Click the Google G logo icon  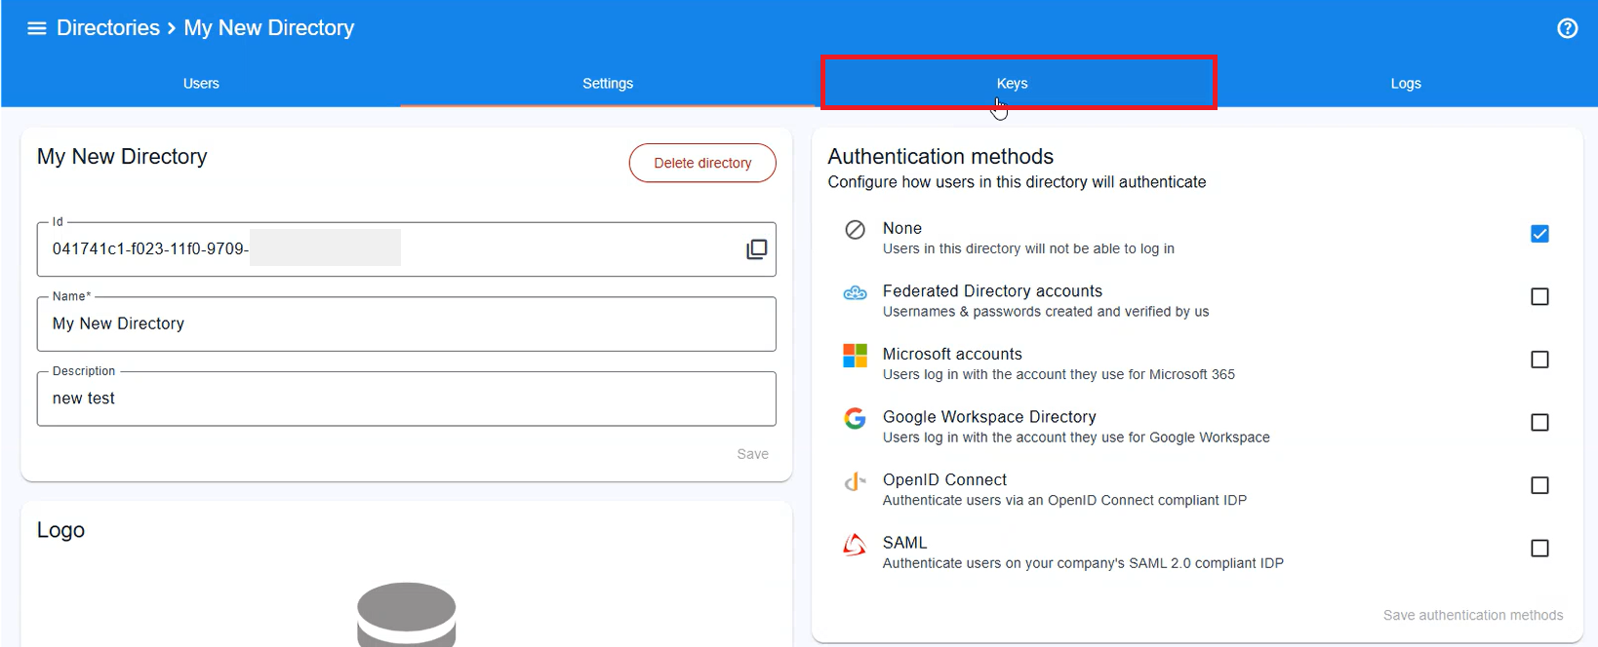[855, 418]
